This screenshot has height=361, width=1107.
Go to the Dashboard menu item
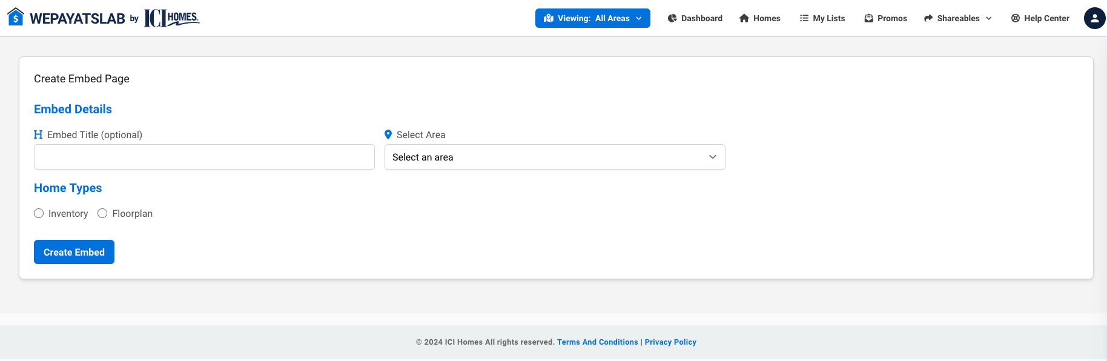(x=701, y=18)
